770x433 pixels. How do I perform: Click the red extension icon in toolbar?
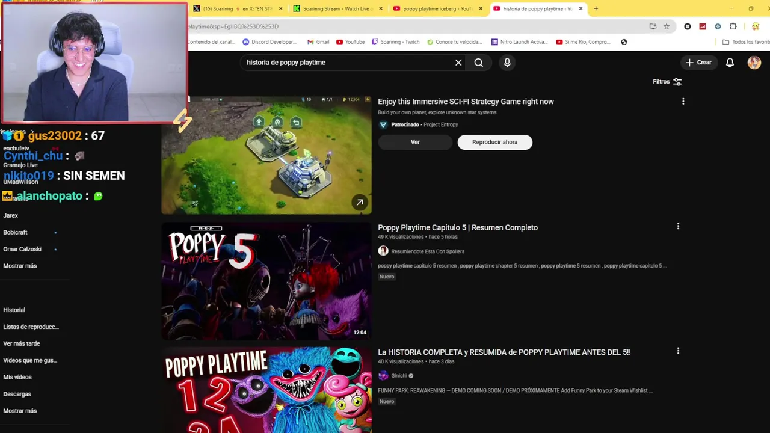[703, 26]
